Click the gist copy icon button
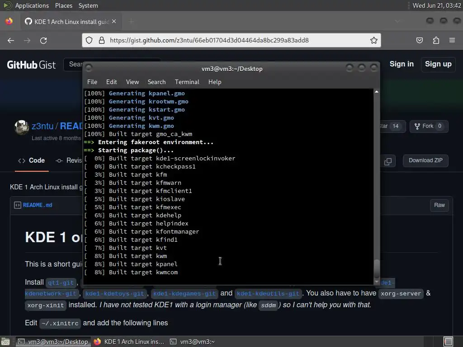The width and height of the screenshot is (463, 347). pyautogui.click(x=387, y=161)
